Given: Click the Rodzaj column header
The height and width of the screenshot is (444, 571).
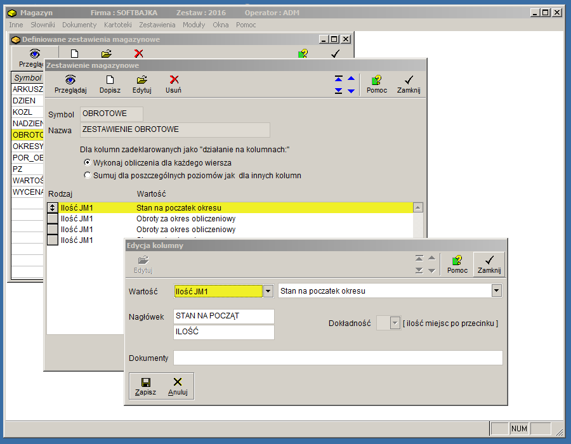Looking at the screenshot, I should click(60, 194).
